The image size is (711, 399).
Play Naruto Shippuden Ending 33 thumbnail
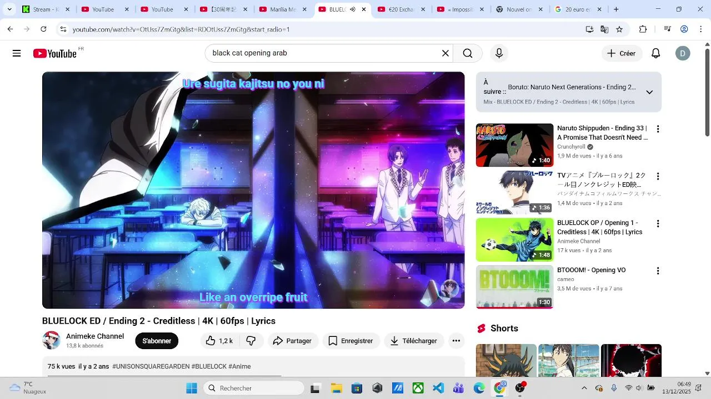click(514, 145)
